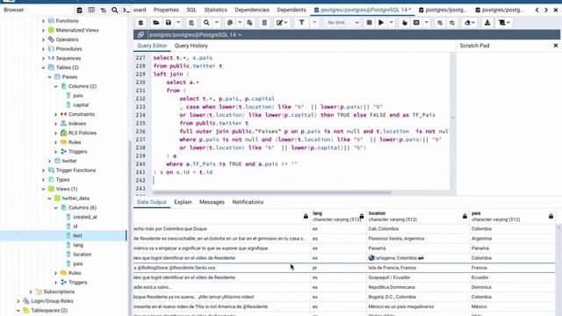562x316 pixels.
Task: Open the Execute options dropdown arrow
Action: point(392,23)
